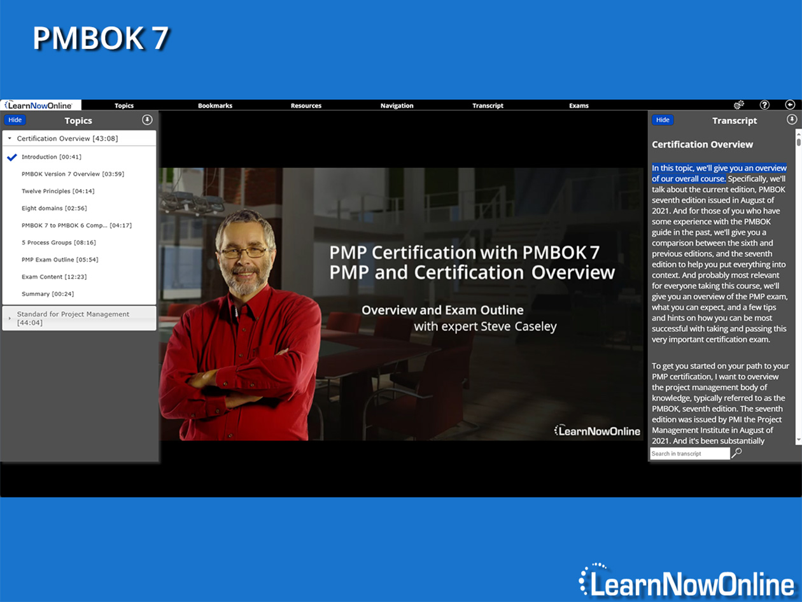Open the help question mark icon

pos(765,105)
